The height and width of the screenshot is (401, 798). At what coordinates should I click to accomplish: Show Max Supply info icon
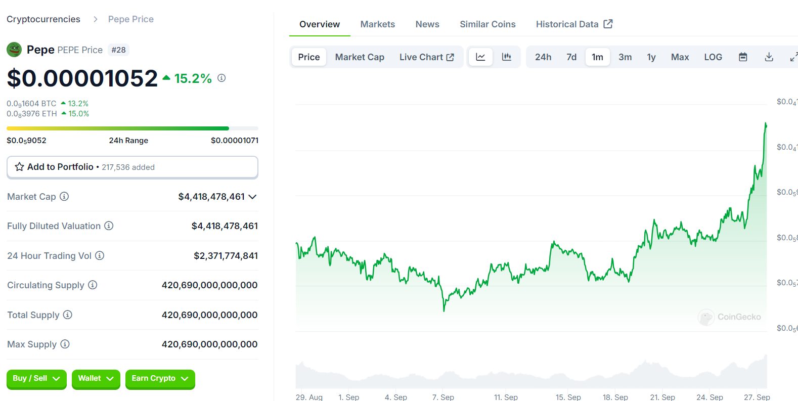pos(65,344)
